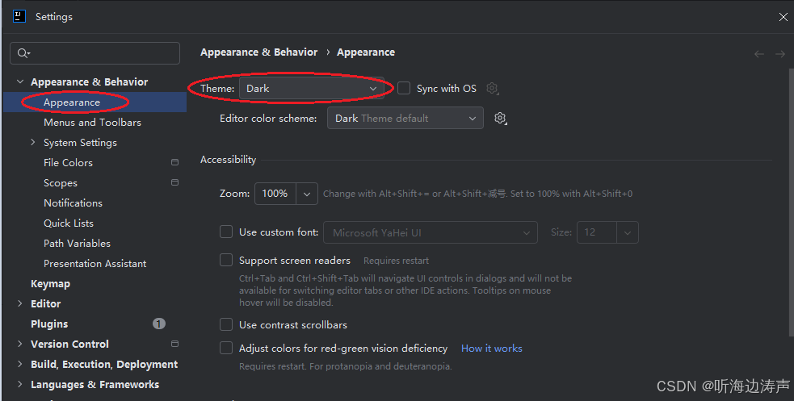The height and width of the screenshot is (401, 794).
Task: Open the Editor color scheme dropdown
Action: 405,119
